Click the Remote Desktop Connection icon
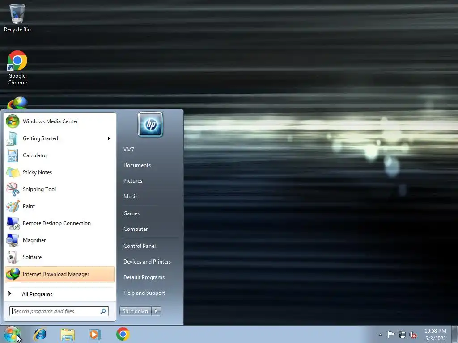This screenshot has width=458, height=343. tap(13, 223)
